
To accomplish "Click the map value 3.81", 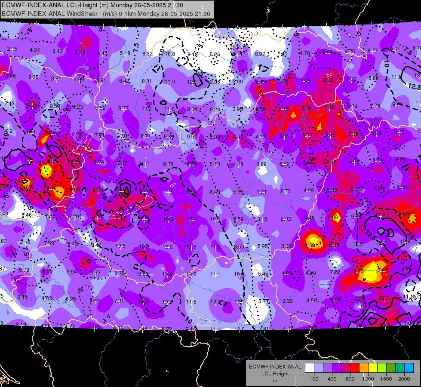I will coord(56,78).
